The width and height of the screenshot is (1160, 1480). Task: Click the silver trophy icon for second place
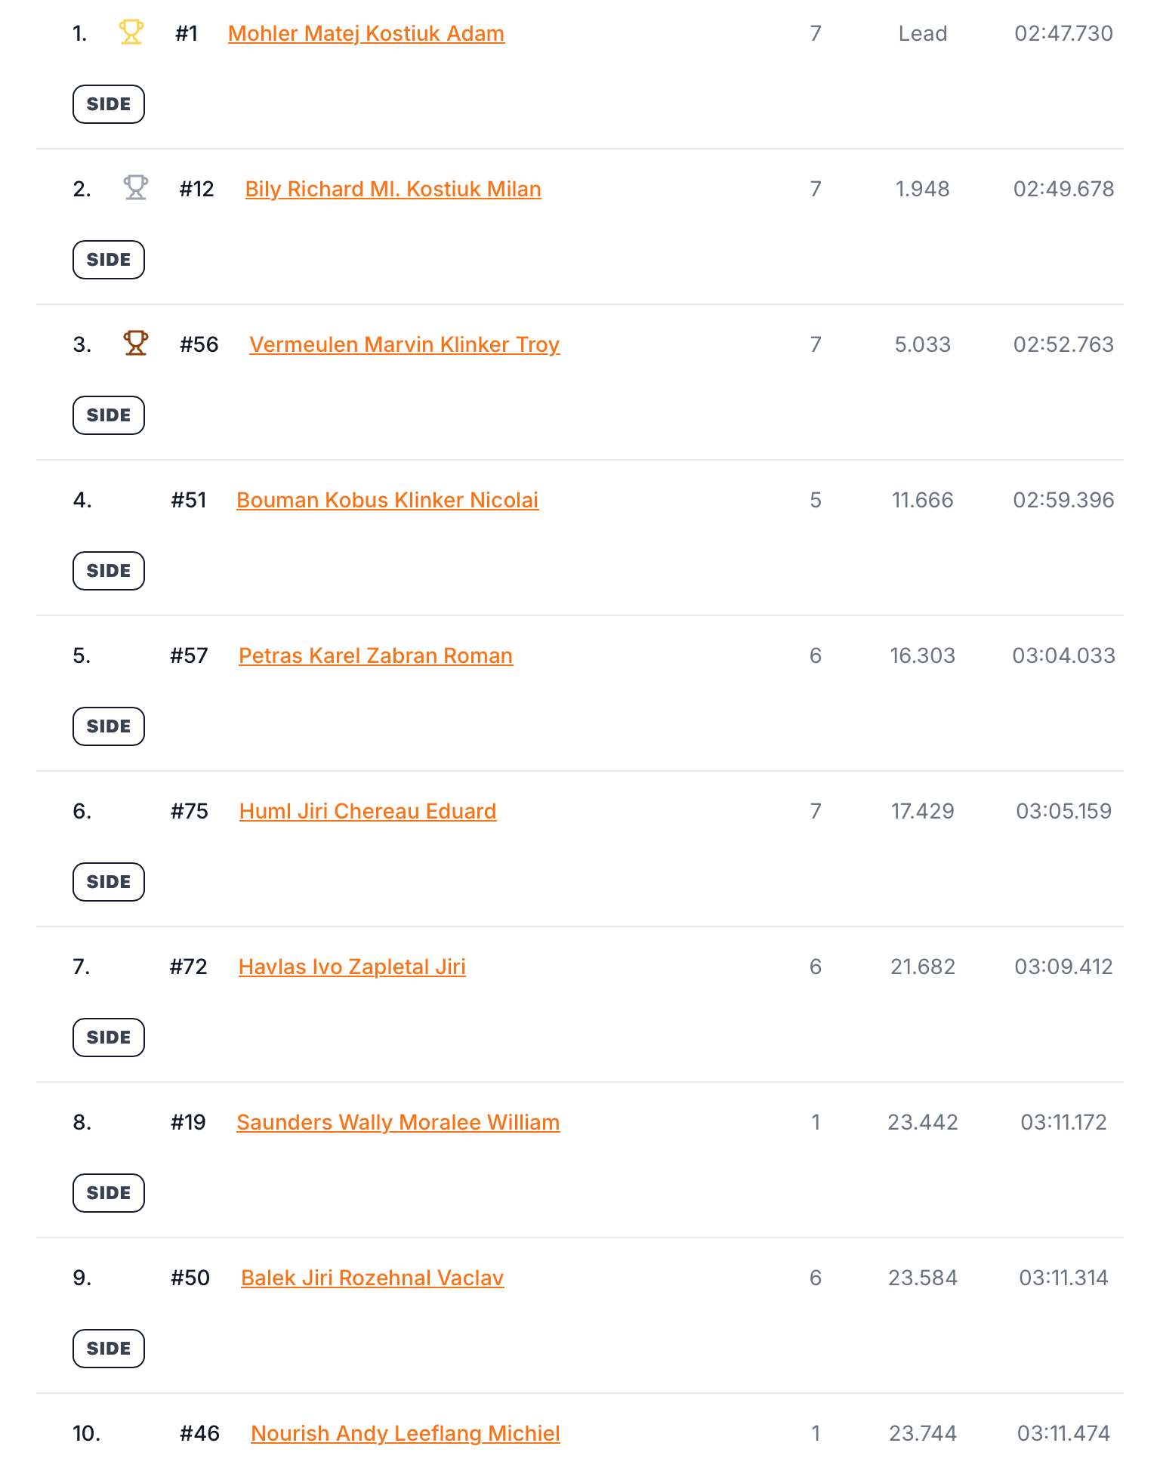tap(136, 188)
